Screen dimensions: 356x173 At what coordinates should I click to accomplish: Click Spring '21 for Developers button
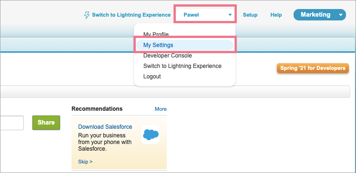pos(313,68)
